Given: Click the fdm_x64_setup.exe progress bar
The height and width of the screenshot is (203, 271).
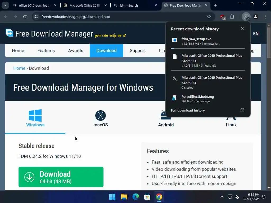Looking at the screenshot, I should [208, 48].
